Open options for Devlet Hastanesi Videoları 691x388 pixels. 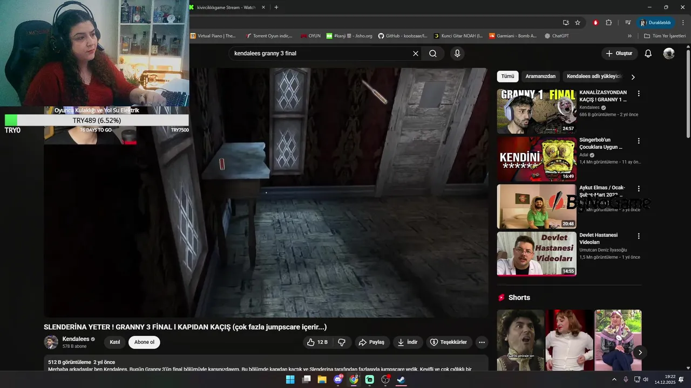pyautogui.click(x=639, y=236)
